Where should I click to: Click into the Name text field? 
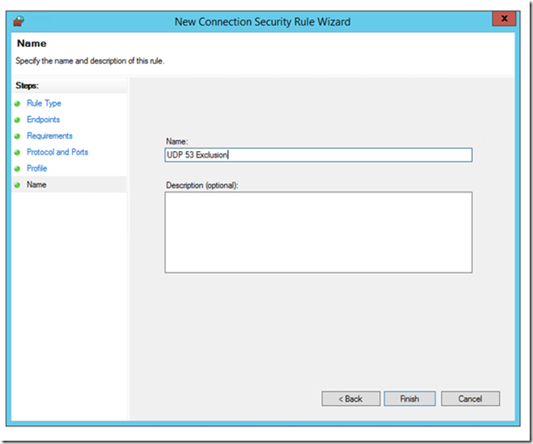pos(318,155)
